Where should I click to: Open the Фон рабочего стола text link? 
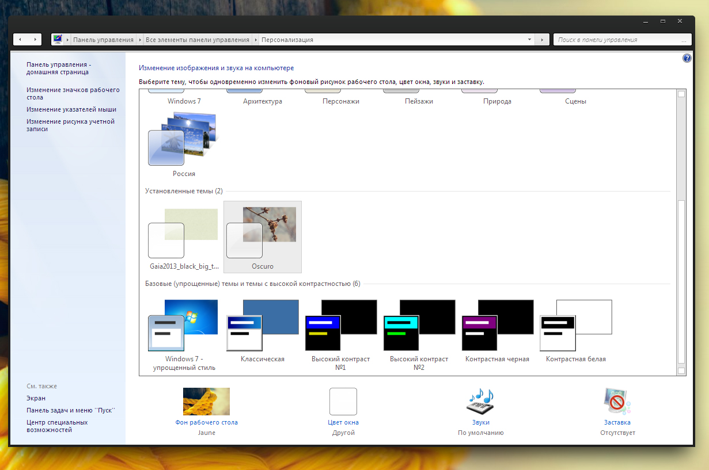(206, 422)
